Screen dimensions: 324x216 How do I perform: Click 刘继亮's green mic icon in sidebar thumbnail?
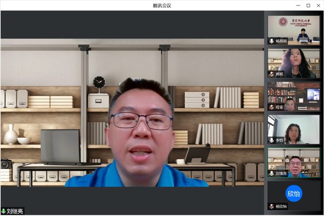pos(272,173)
